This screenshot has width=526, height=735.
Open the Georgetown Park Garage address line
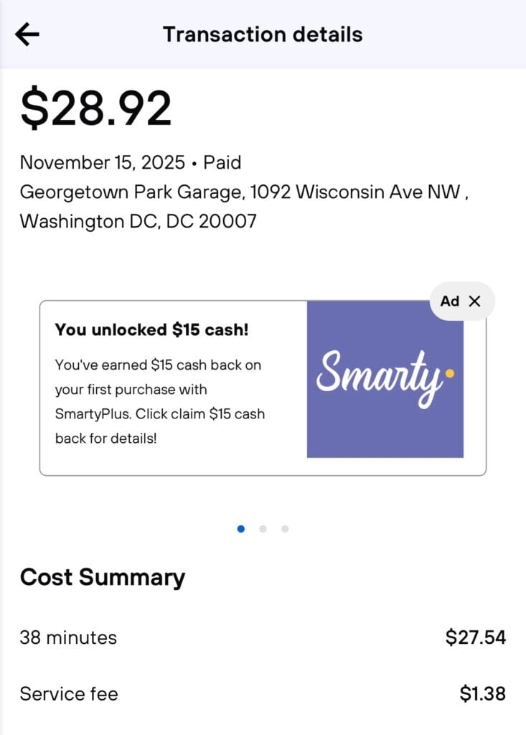pyautogui.click(x=244, y=192)
